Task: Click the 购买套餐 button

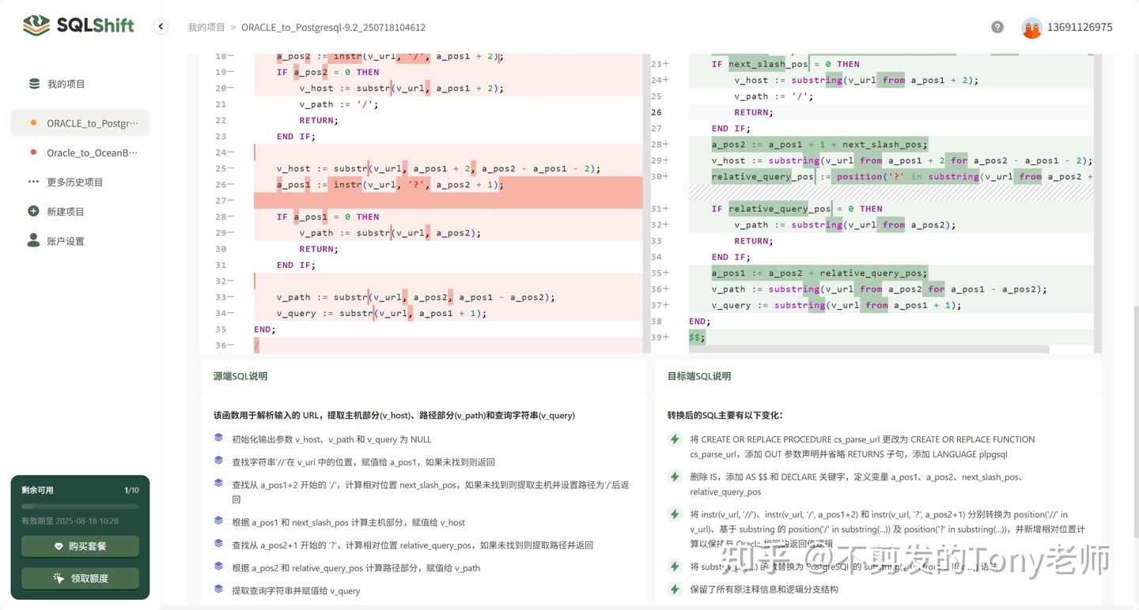Action: [79, 545]
